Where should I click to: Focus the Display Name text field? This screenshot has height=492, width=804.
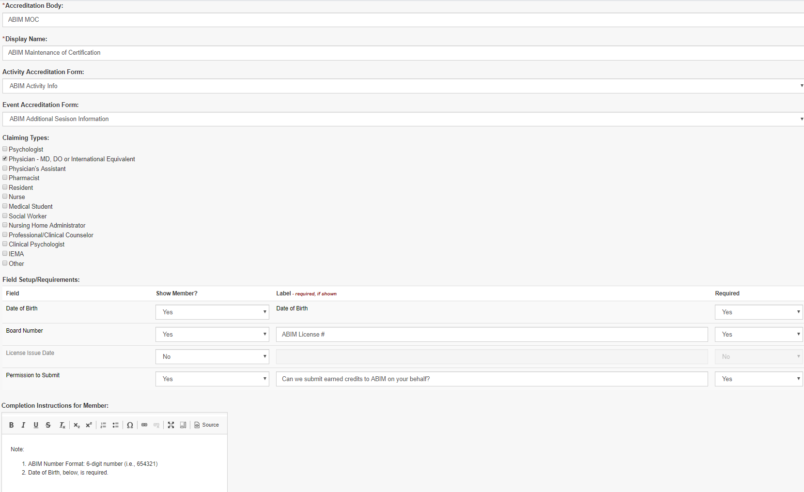[x=402, y=53]
